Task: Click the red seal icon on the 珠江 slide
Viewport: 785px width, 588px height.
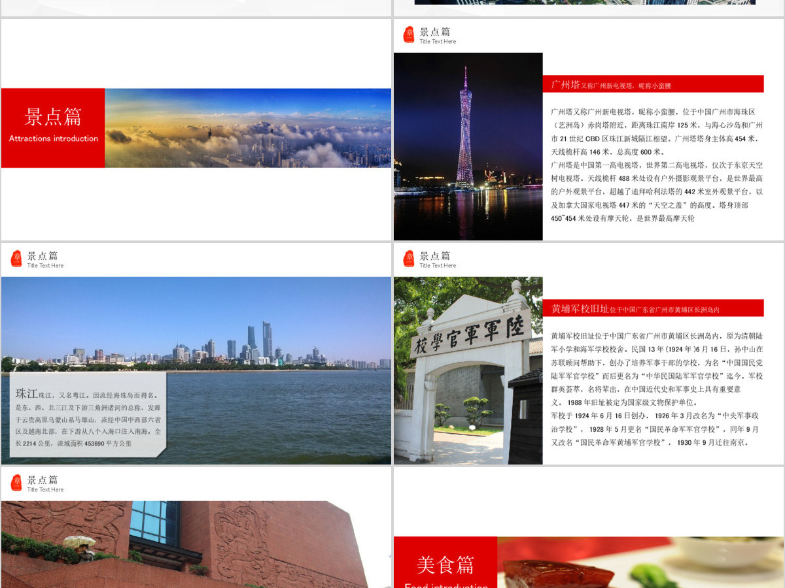Action: pyautogui.click(x=16, y=259)
